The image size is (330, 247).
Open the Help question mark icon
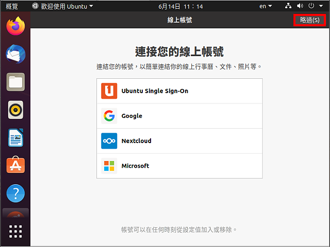(x=15, y=193)
